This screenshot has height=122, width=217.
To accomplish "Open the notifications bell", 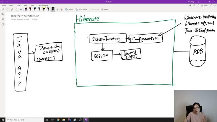I will (198, 5).
